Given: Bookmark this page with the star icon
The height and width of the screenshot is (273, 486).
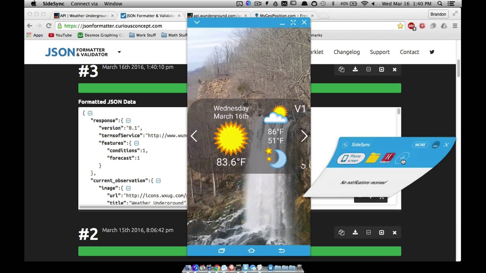Looking at the screenshot, I should tap(400, 26).
